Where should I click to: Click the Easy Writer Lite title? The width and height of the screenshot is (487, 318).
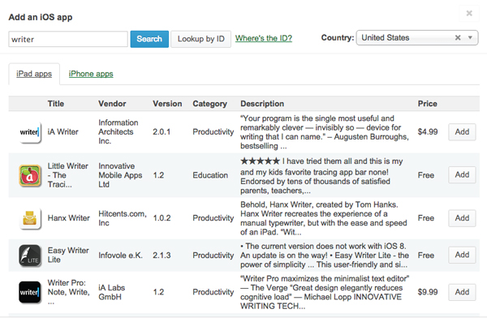point(68,255)
